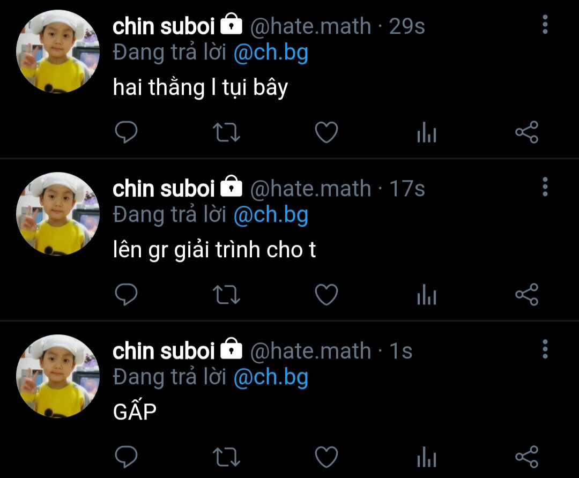Viewport: 579px width, 478px height.
Task: Share the "GẤP" tweet
Action: [x=527, y=457]
